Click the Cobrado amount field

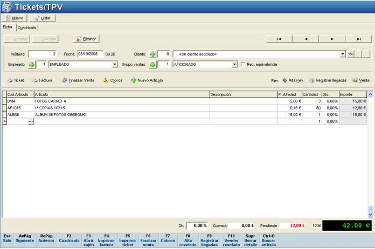tap(241, 226)
